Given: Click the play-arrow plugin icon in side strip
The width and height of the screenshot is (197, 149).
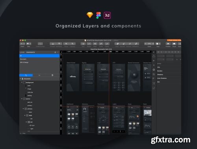Looking at the screenshot, I should click(x=154, y=61).
